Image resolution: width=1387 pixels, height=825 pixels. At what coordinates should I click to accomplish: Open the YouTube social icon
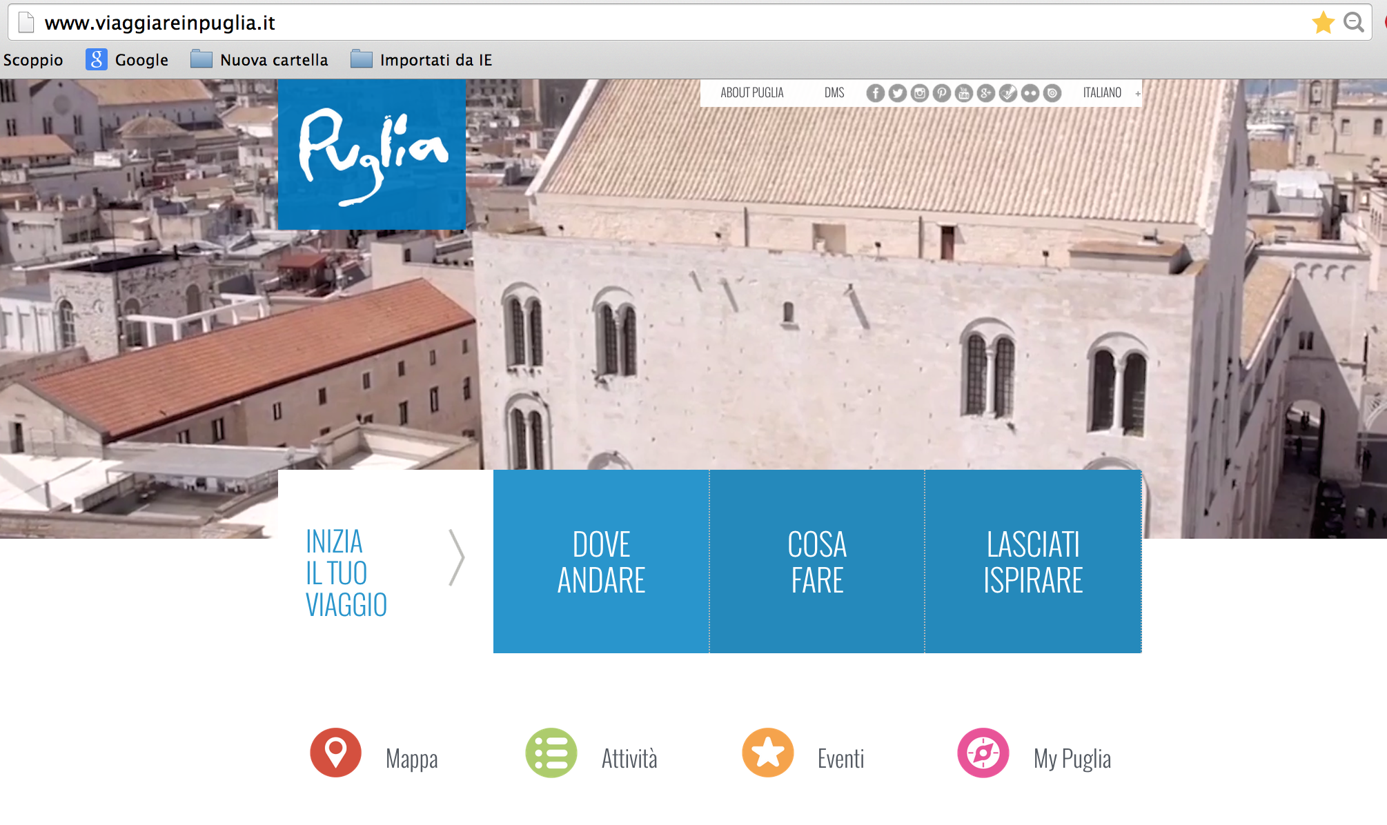pyautogui.click(x=963, y=93)
